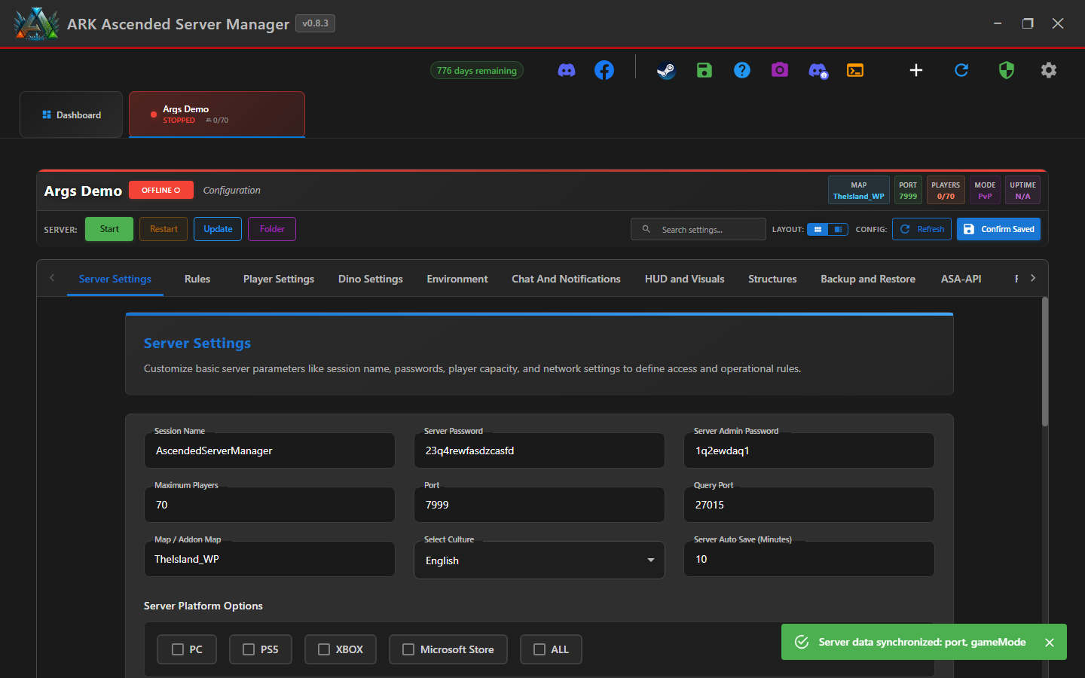Open the ASA-API tab

point(961,279)
